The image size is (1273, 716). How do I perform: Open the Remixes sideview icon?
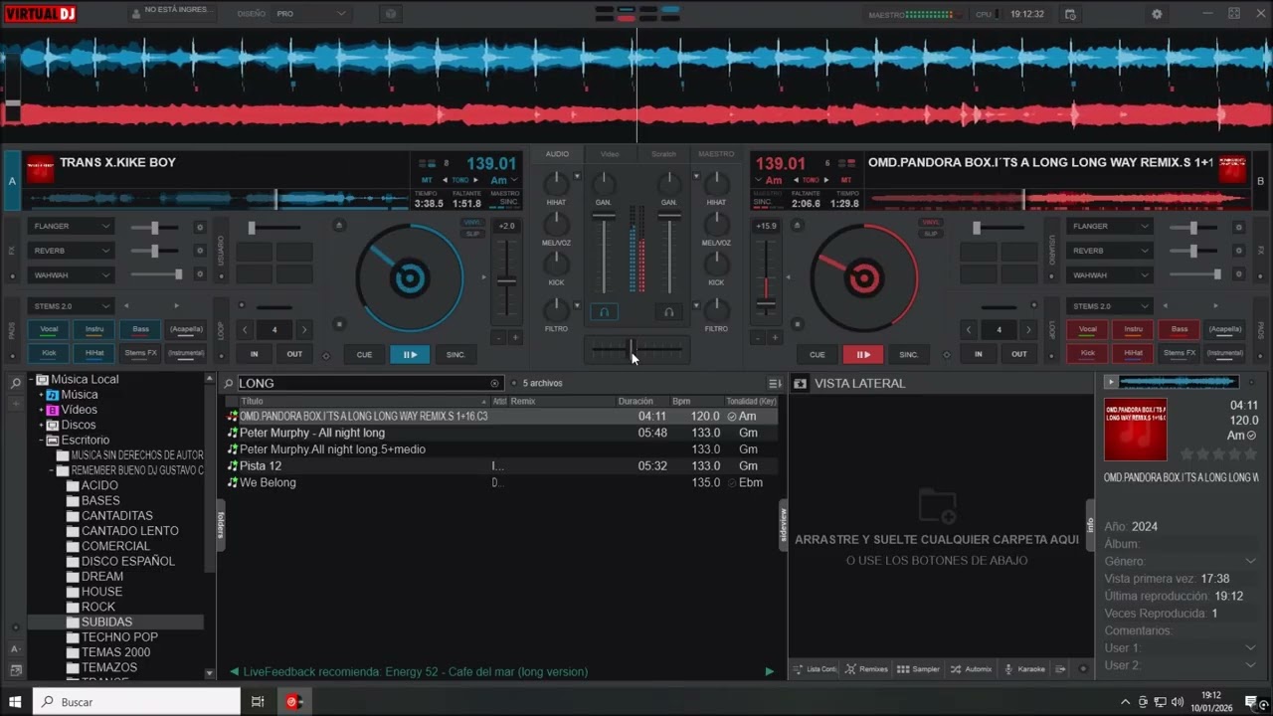866,669
